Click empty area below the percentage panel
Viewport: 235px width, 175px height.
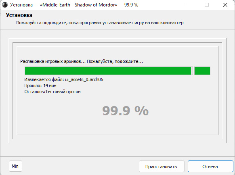coord(117,150)
